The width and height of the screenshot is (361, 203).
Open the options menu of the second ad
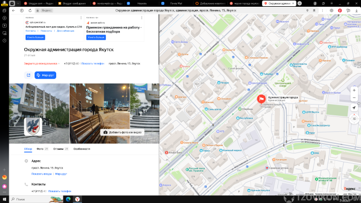click(x=142, y=18)
